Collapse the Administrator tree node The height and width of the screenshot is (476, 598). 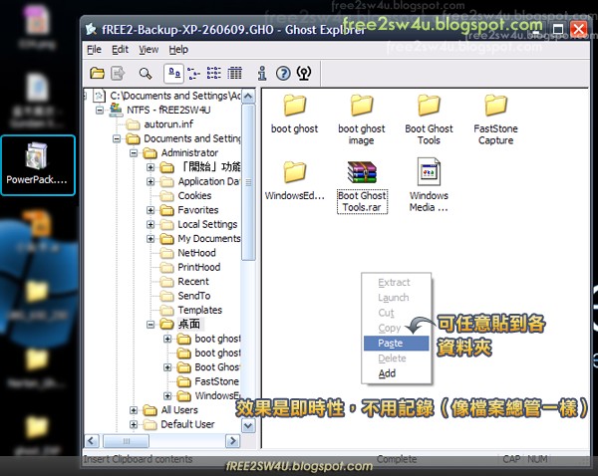click(134, 153)
